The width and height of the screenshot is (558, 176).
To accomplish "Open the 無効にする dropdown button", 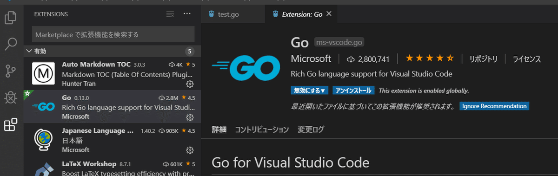I will pos(309,91).
